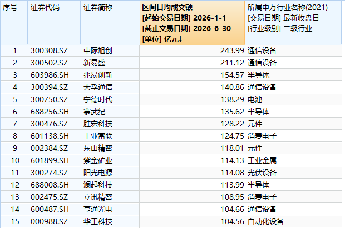This screenshot has height=228, width=345.
Task: Select stock name 工业富联
Action: 98,136
